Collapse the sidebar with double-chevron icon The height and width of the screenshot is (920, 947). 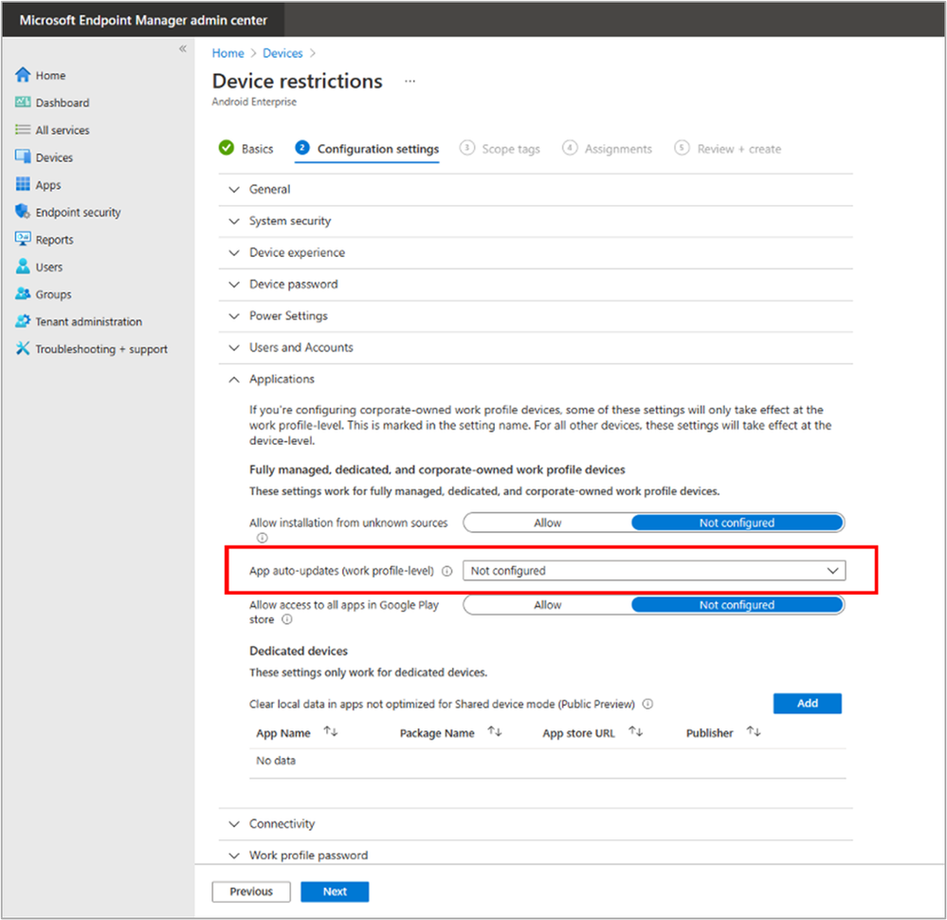182,48
